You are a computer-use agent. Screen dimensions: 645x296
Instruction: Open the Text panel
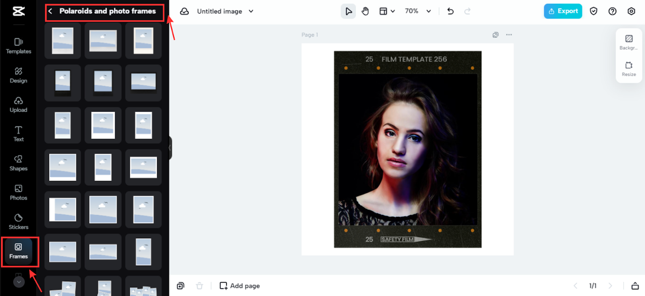coord(18,134)
